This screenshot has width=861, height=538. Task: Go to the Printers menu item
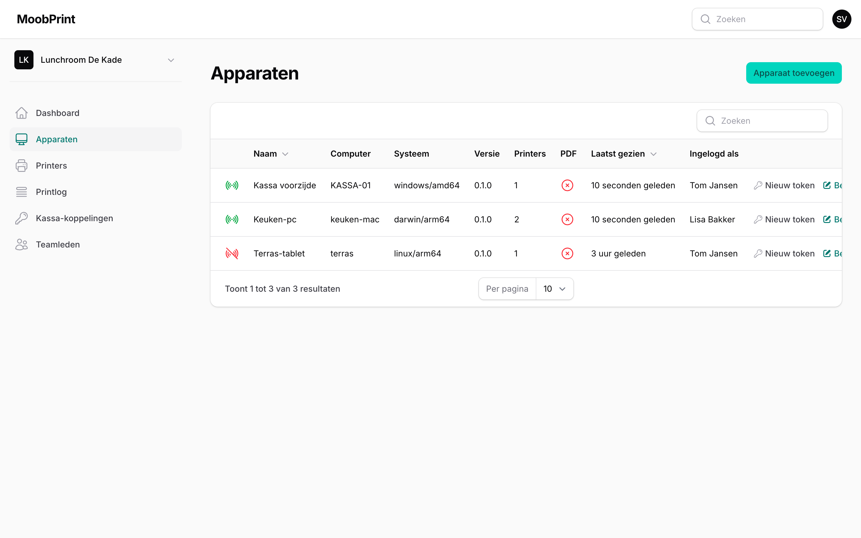click(x=95, y=166)
